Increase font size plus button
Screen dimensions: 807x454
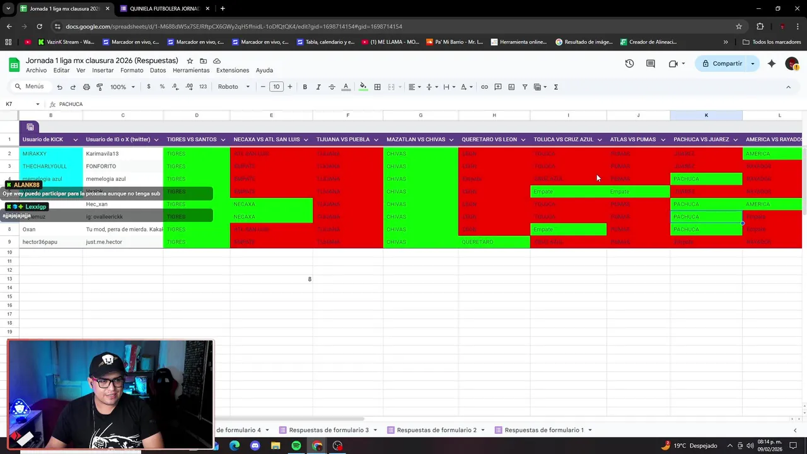(290, 87)
